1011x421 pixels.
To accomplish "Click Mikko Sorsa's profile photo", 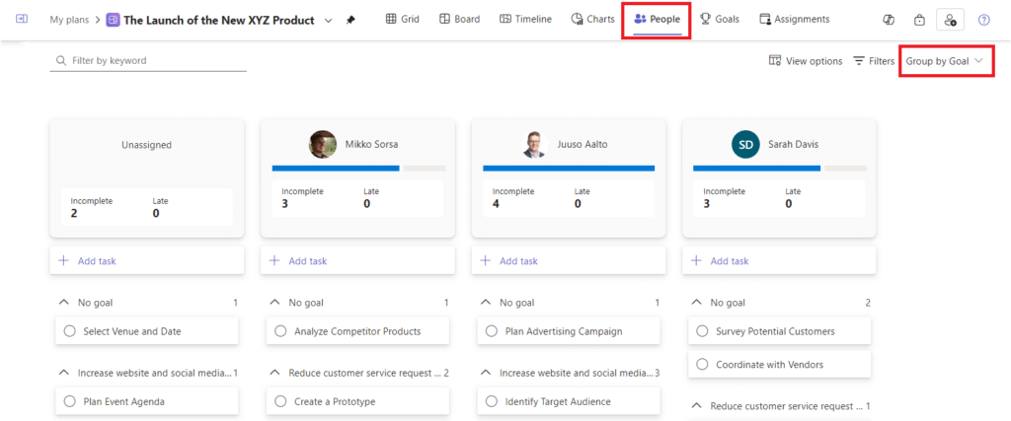I will point(323,145).
